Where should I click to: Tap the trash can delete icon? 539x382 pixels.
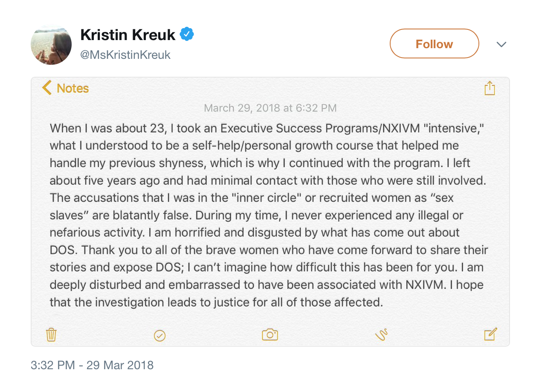pyautogui.click(x=51, y=335)
